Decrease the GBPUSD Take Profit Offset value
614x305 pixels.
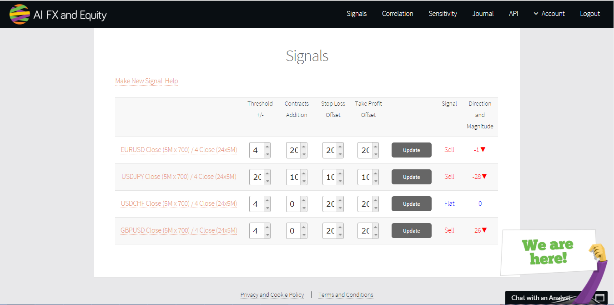coord(375,235)
